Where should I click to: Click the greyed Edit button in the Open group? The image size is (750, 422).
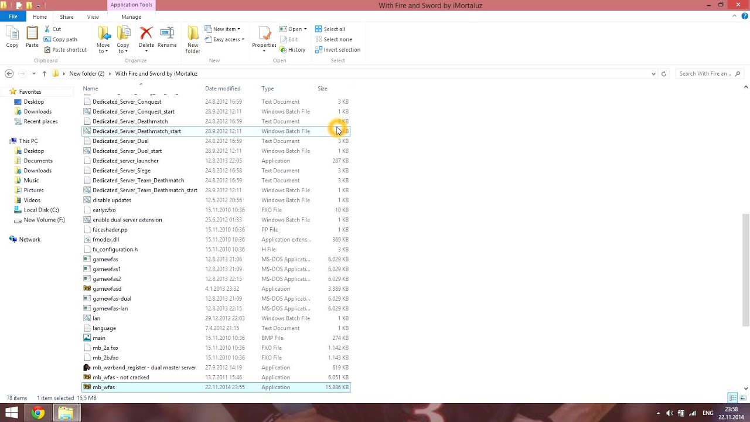click(288, 39)
